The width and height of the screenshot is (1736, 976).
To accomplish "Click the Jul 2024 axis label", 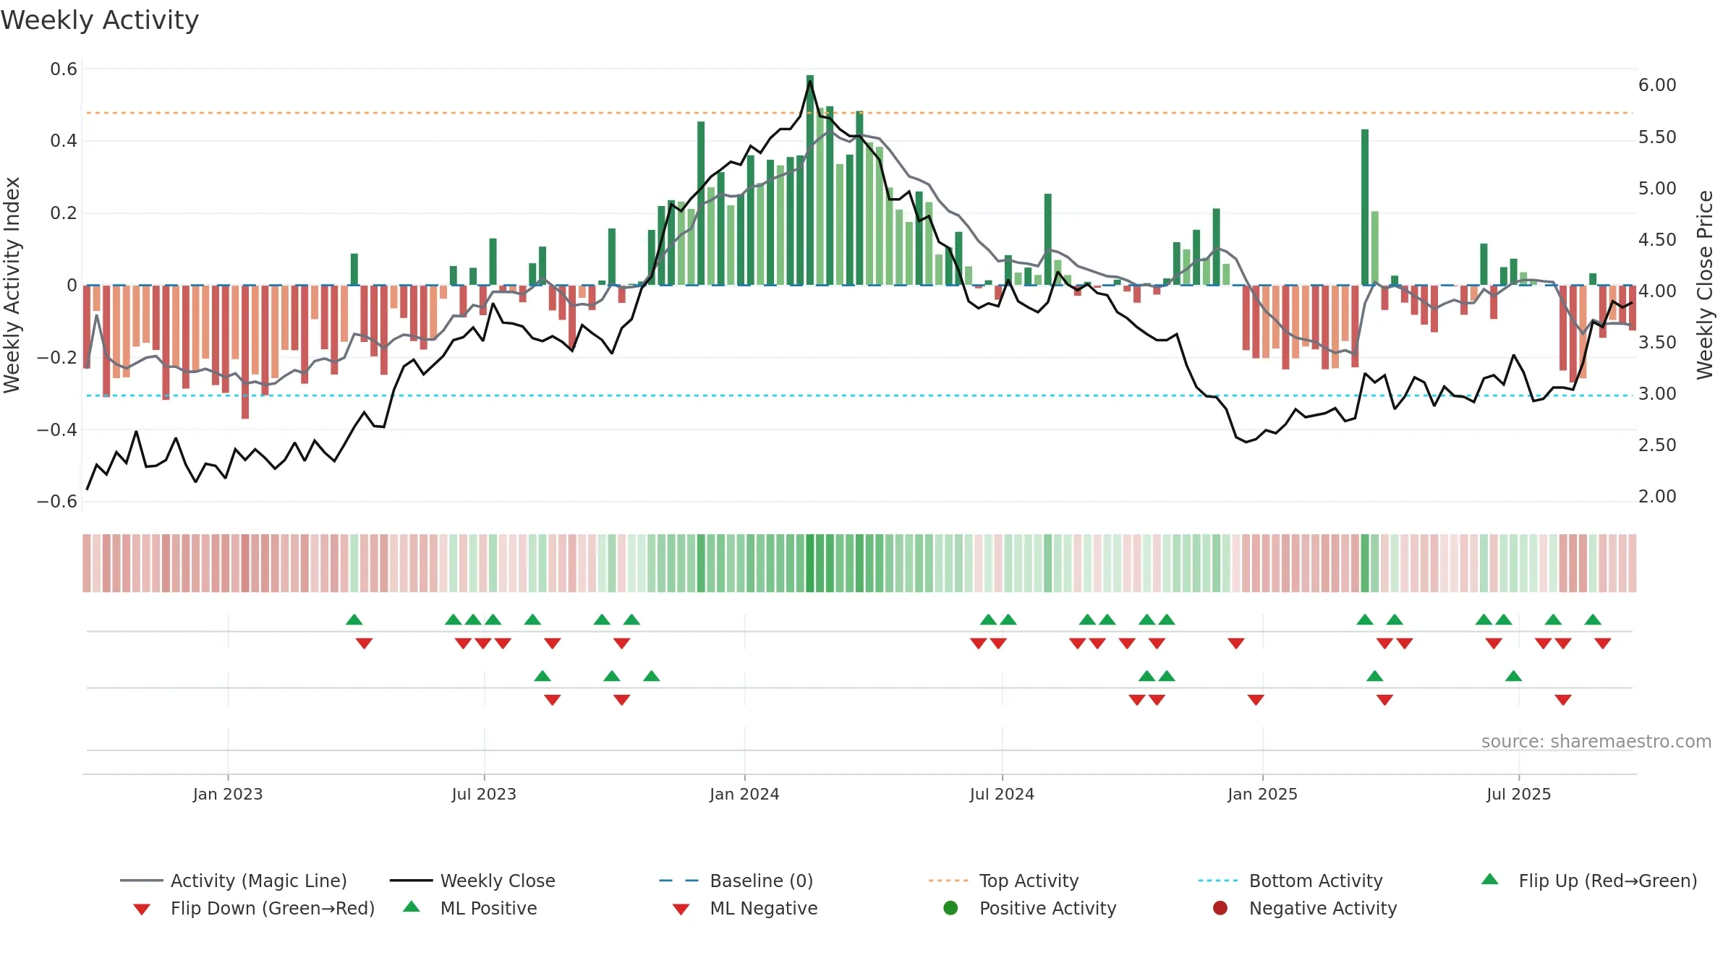I will point(1002,794).
